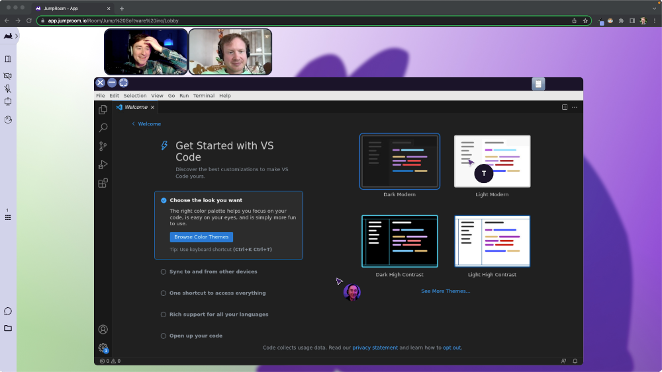Choose the Light Modern theme thumbnail
This screenshot has width=662, height=372.
(493, 161)
